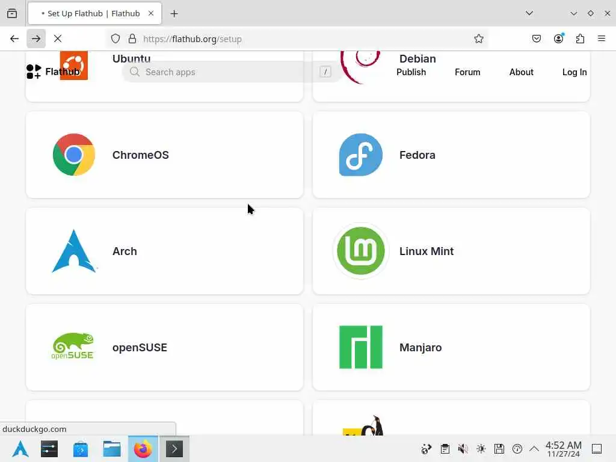
Task: Open the Arch application launcher
Action: pyautogui.click(x=20, y=449)
